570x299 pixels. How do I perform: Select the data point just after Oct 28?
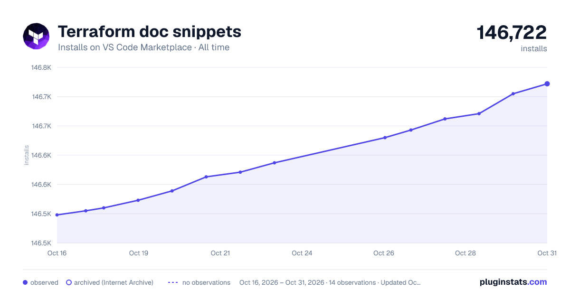click(x=479, y=113)
